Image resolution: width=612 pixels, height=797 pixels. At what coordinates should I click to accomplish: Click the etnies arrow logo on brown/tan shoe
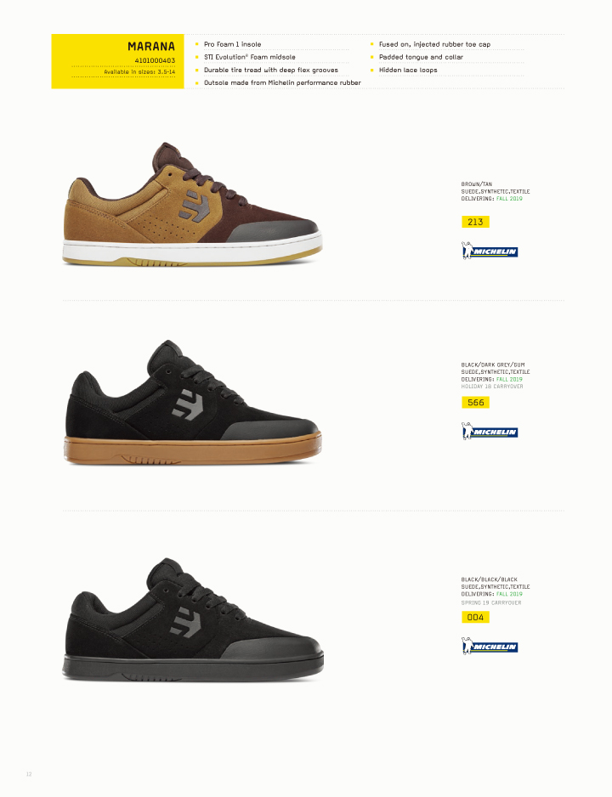click(x=194, y=206)
